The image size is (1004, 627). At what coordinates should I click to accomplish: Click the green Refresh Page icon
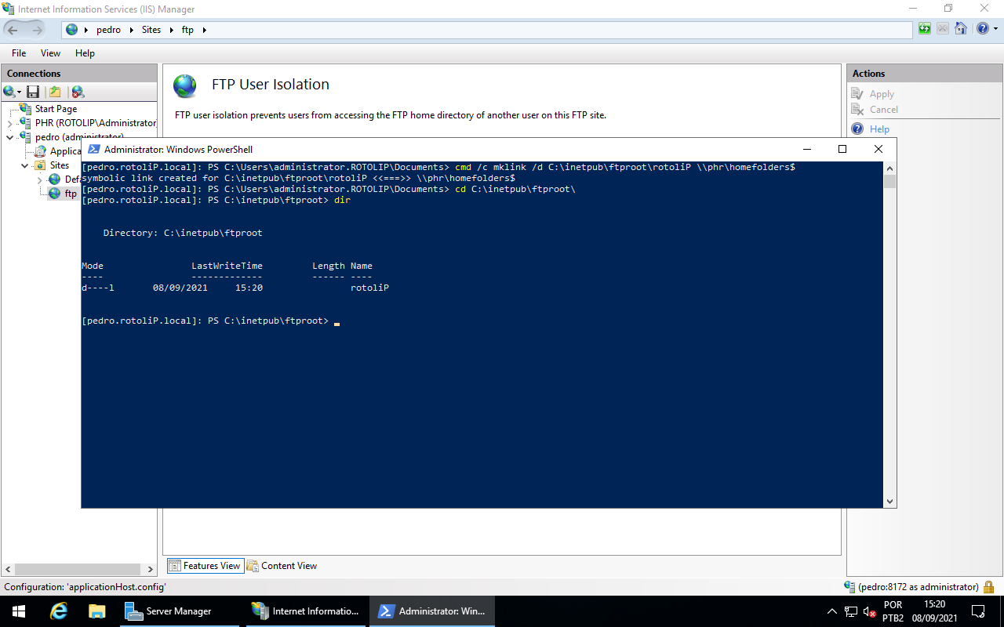pos(925,29)
